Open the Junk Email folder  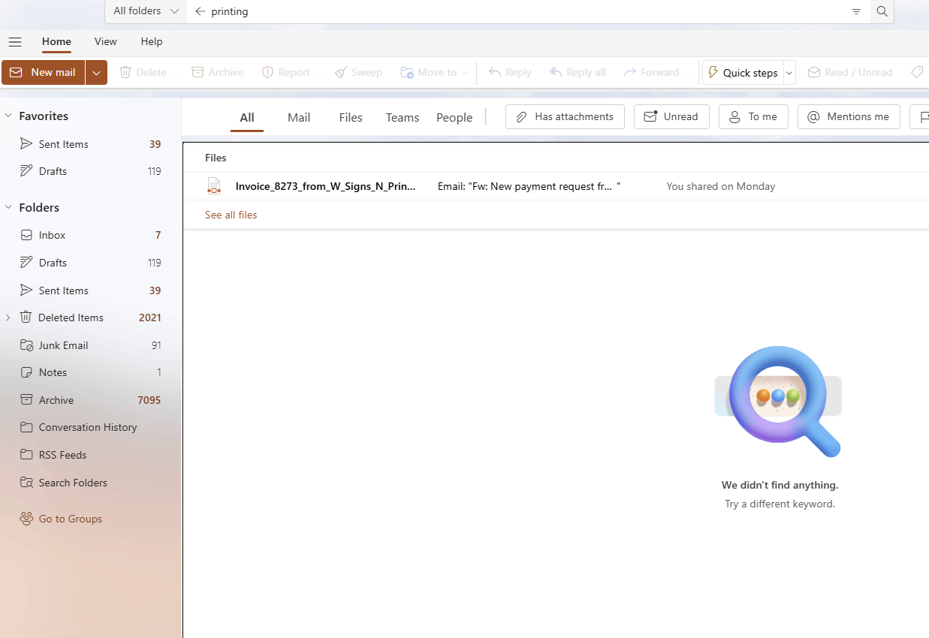click(90, 345)
